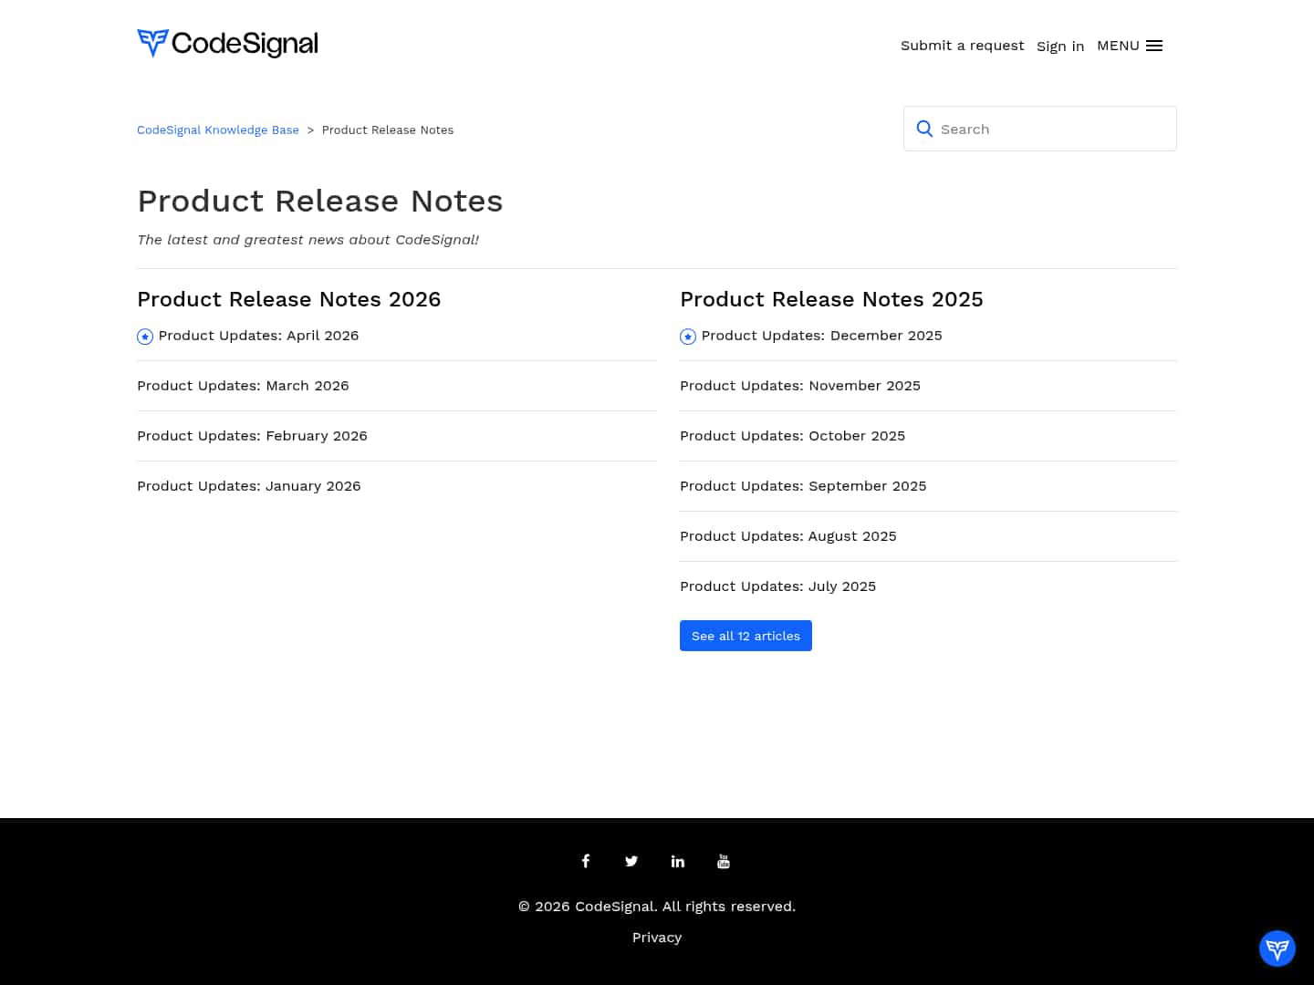Click promoted star icon beside December 2025
This screenshot has width=1314, height=985.
688,337
